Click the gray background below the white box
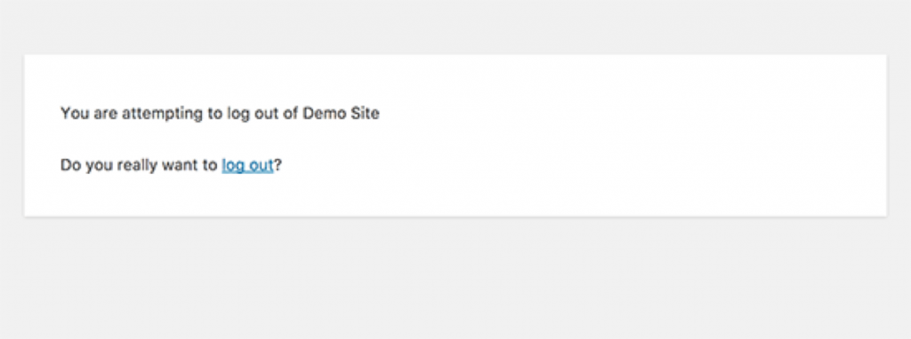The width and height of the screenshot is (911, 339). click(455, 278)
